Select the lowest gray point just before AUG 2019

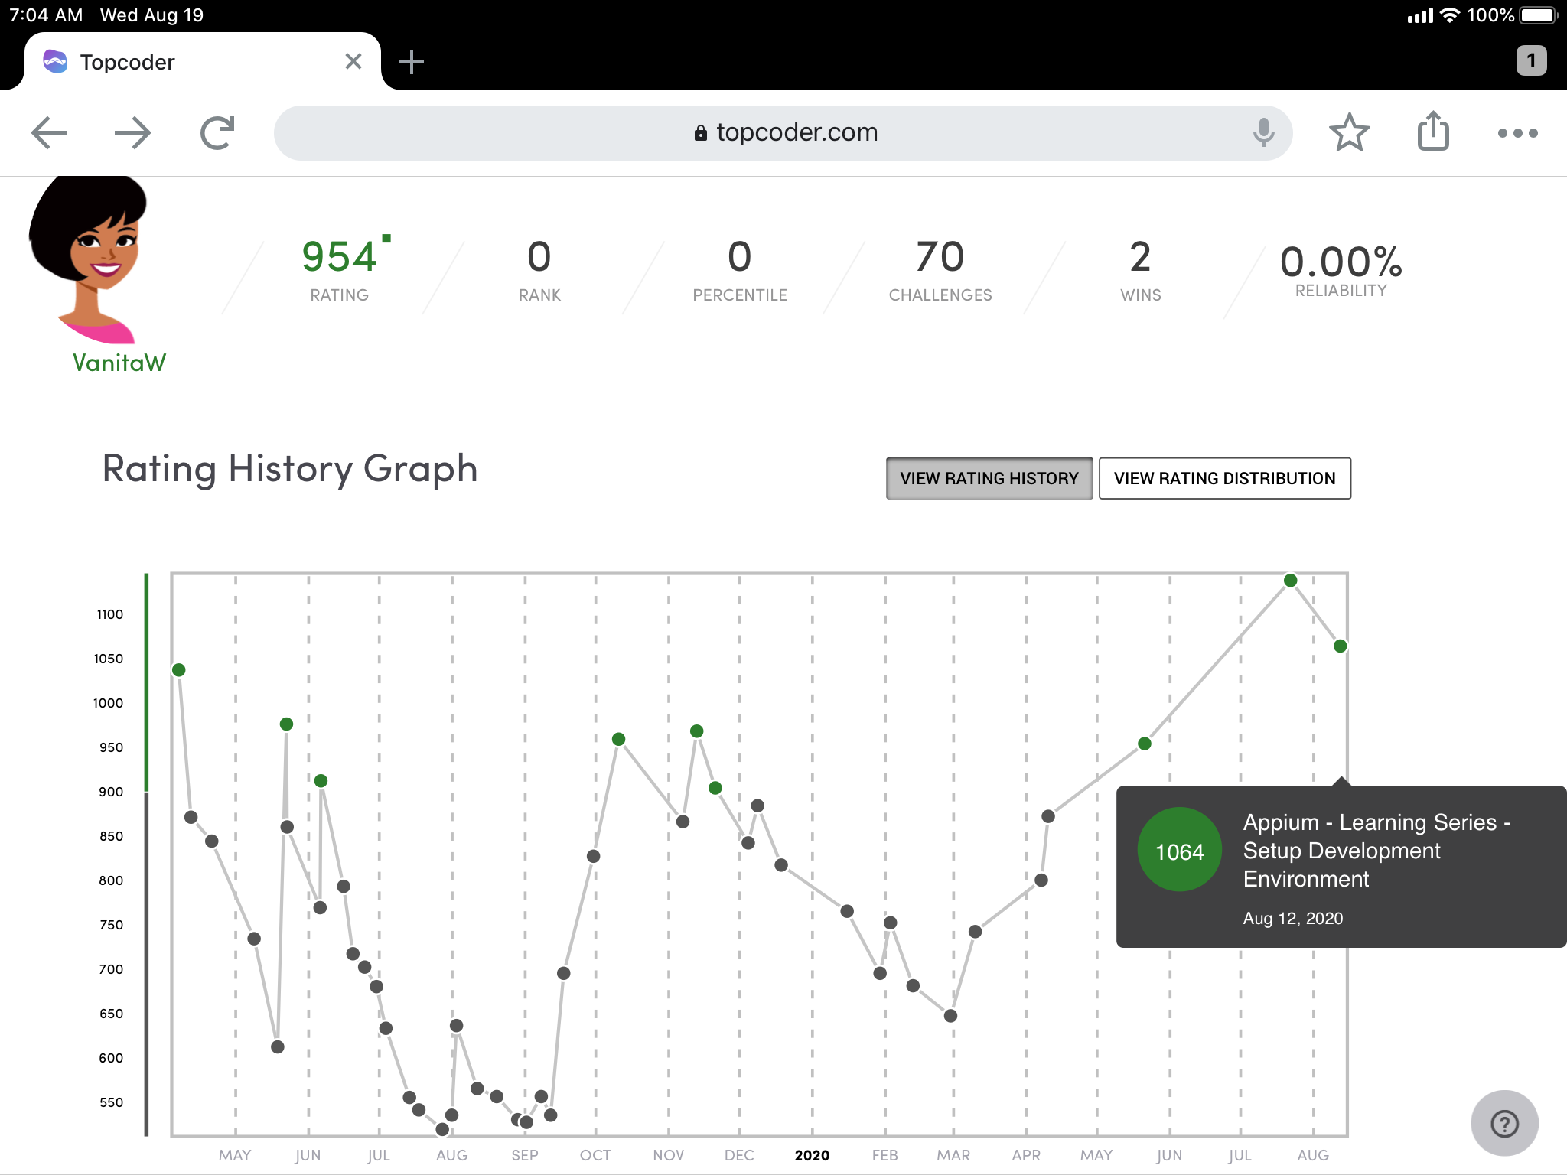pos(442,1129)
